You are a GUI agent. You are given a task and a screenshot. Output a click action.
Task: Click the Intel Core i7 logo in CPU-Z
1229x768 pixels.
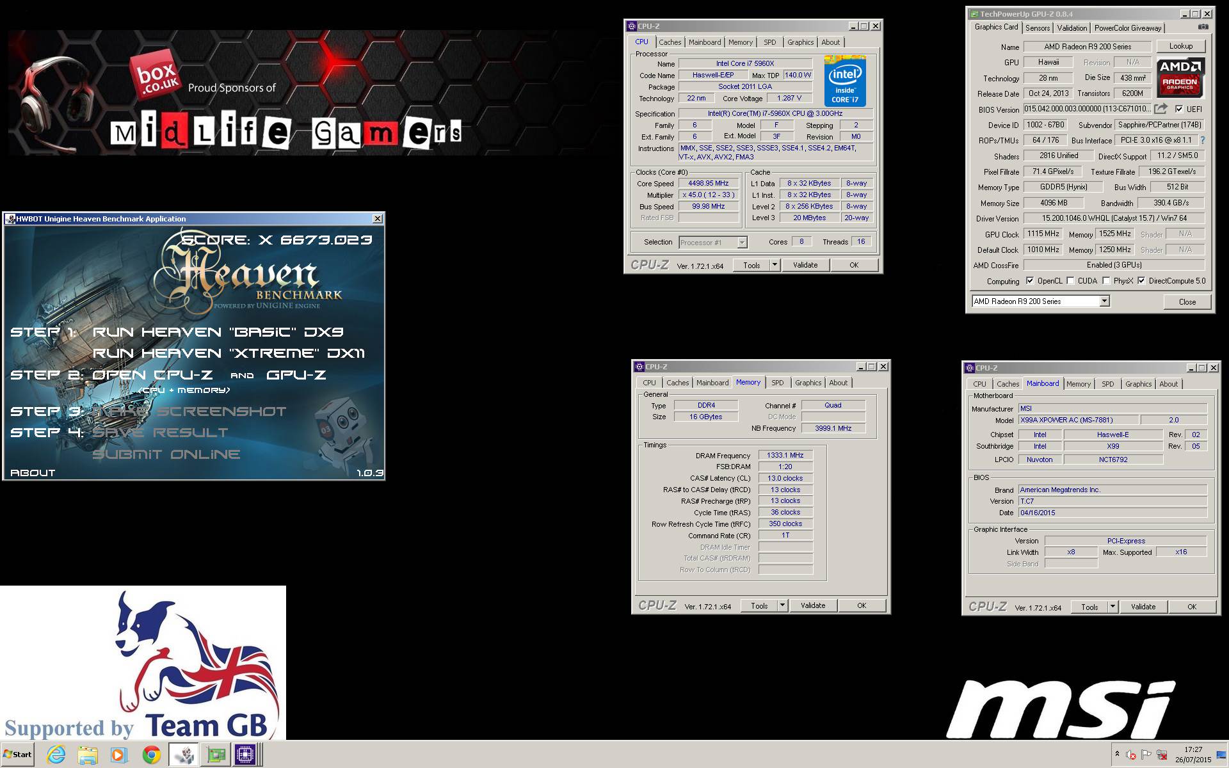(845, 81)
